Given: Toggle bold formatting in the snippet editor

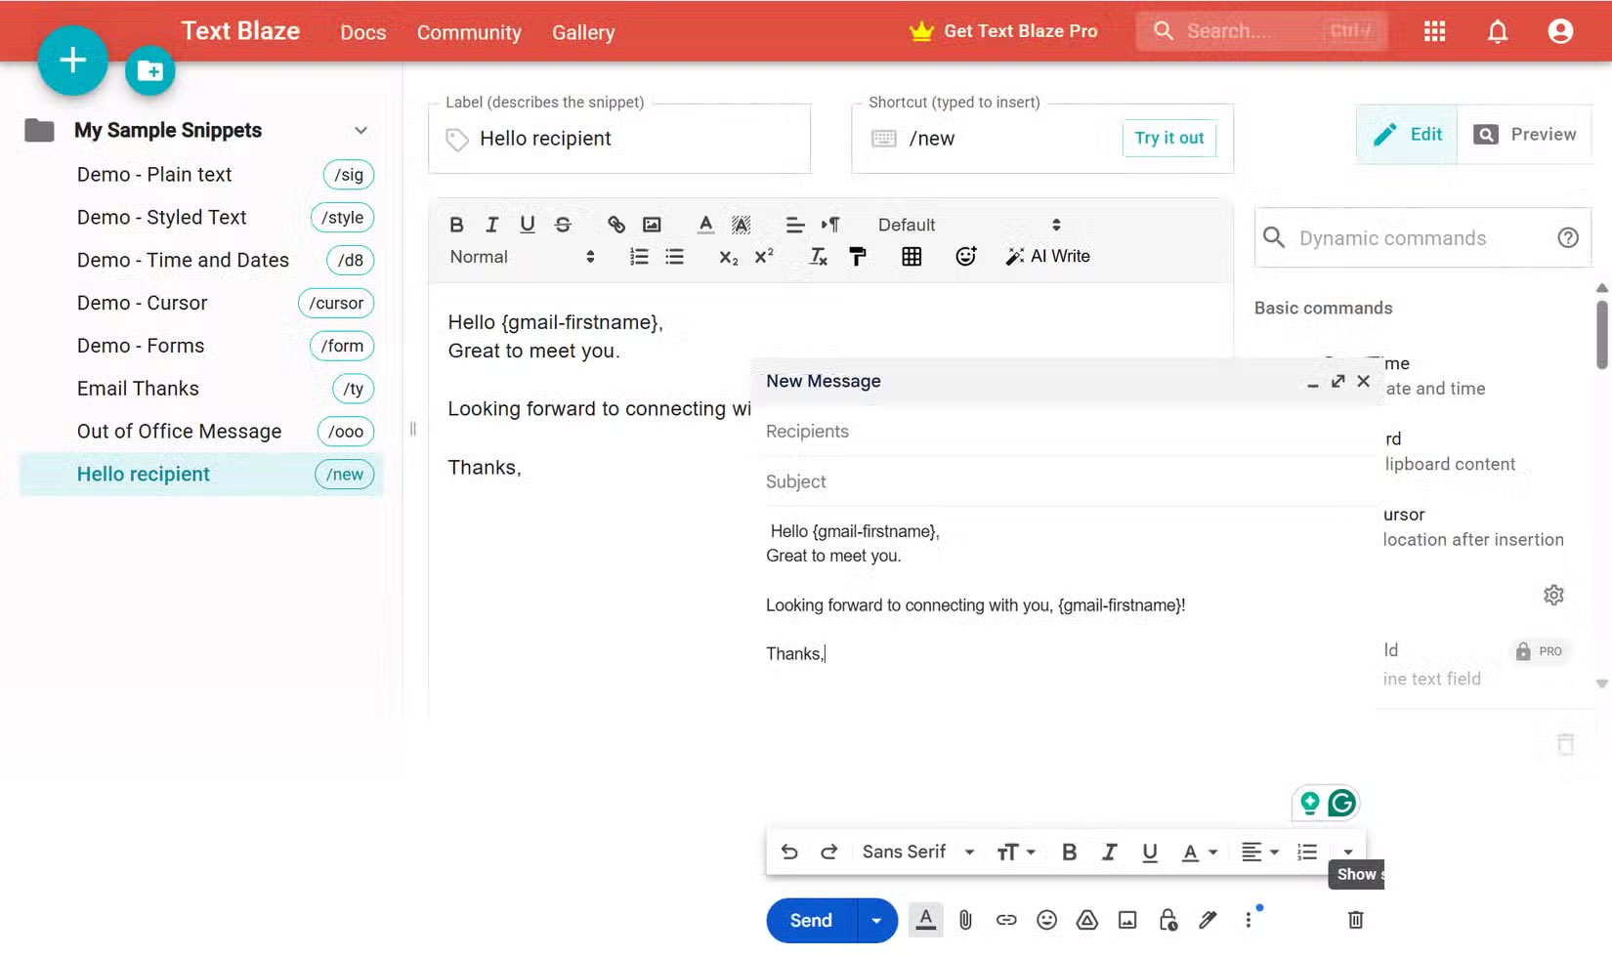Looking at the screenshot, I should 456,224.
